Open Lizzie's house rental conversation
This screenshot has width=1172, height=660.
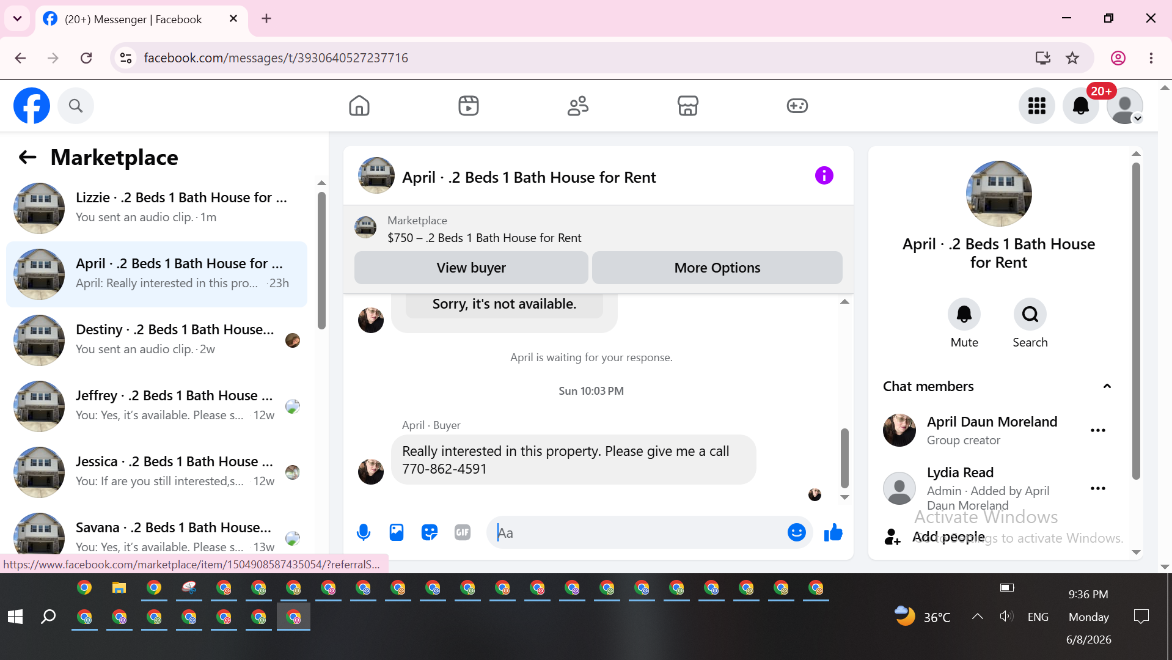156,208
